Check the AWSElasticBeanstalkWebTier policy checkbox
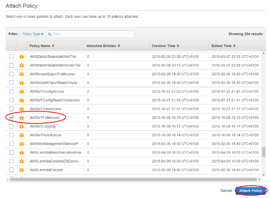 pos(12,56)
